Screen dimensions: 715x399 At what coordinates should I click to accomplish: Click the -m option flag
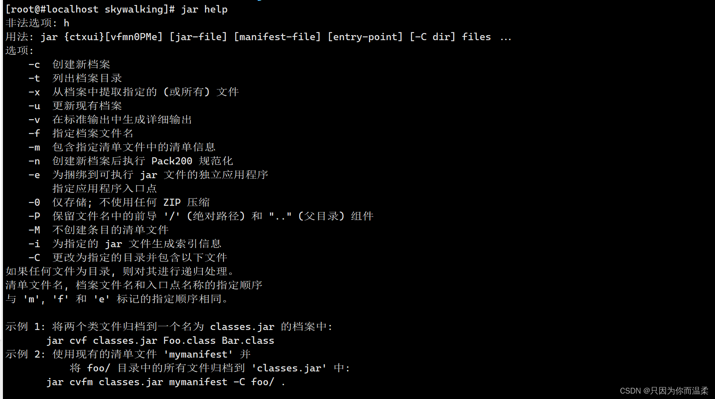[34, 147]
